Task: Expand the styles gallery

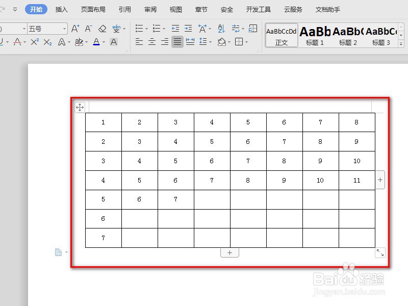Action: (x=401, y=44)
